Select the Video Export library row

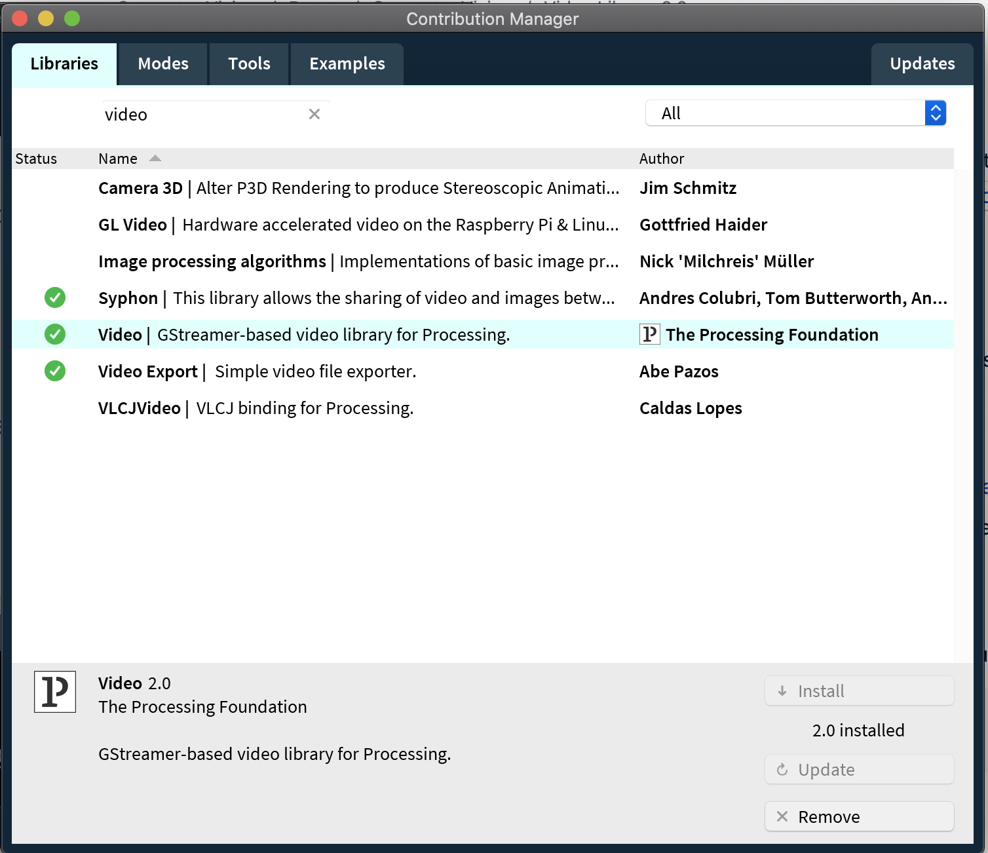[x=483, y=371]
